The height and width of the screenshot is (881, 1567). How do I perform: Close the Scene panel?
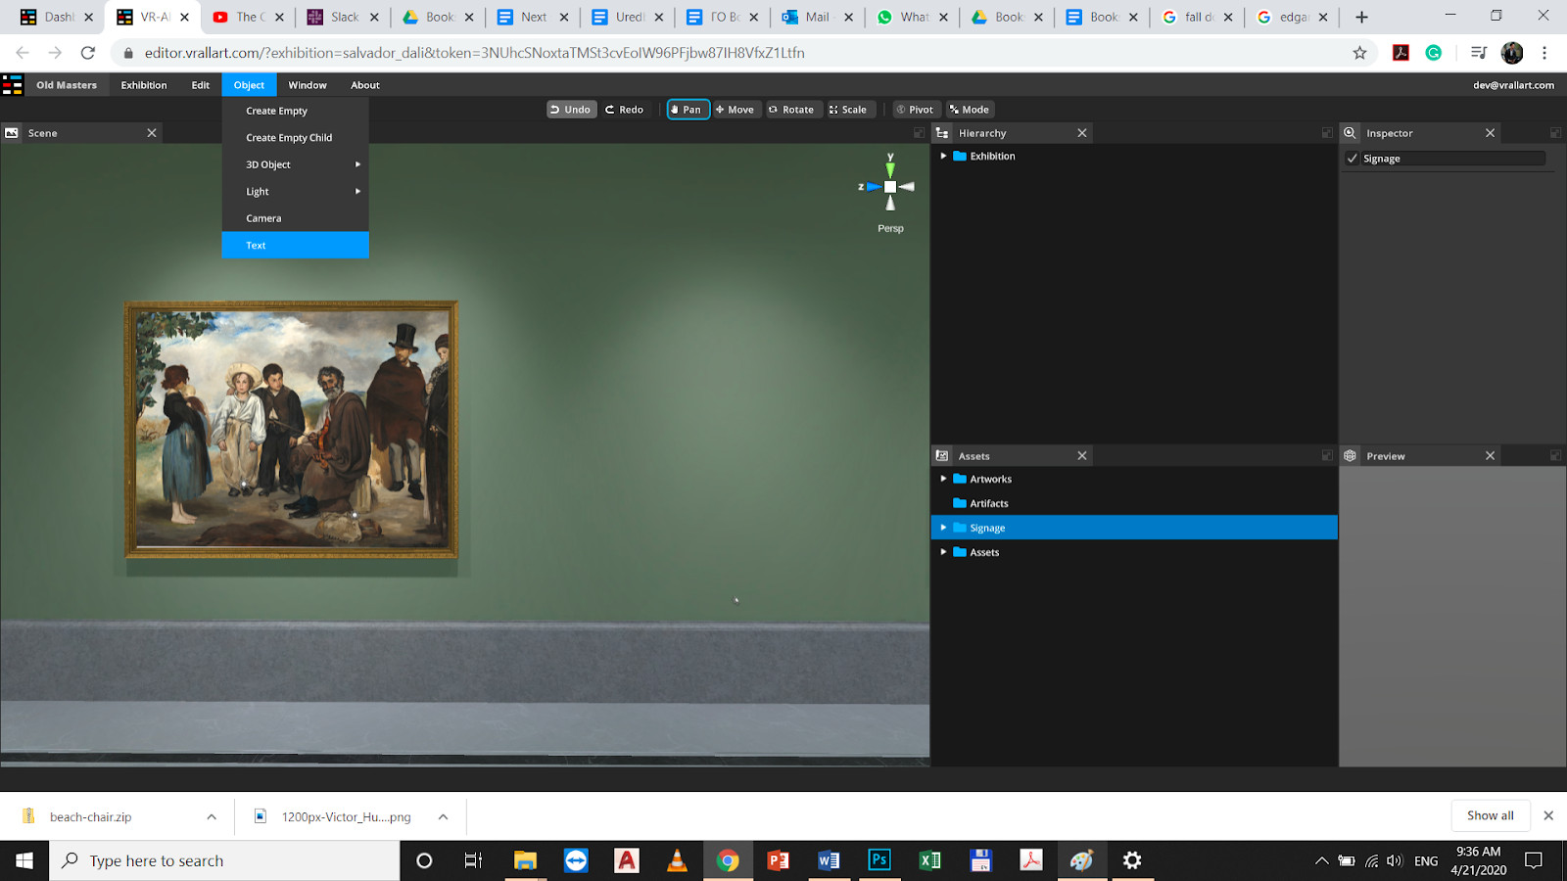click(152, 133)
